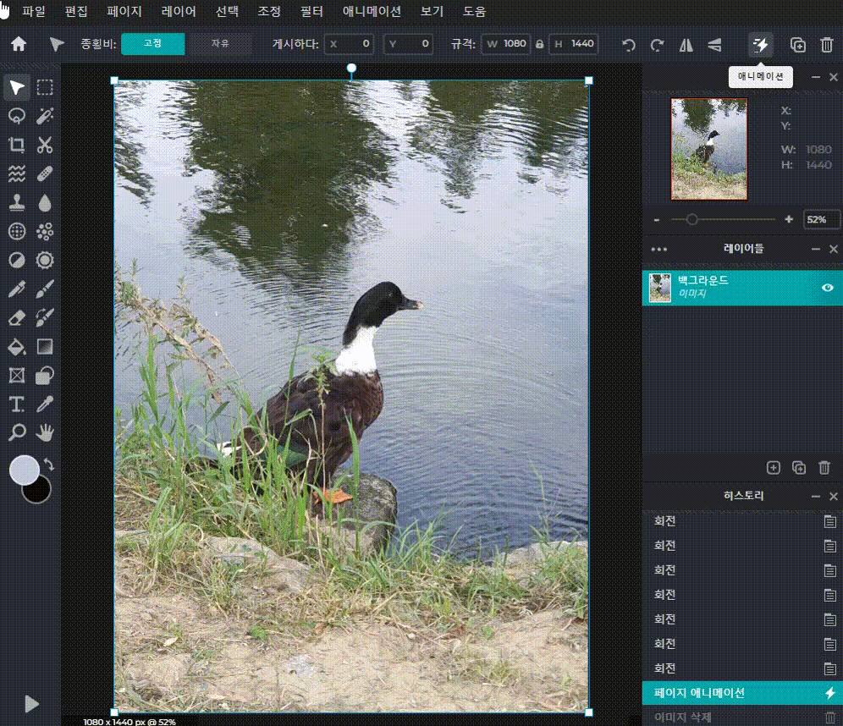Image resolution: width=843 pixels, height=726 pixels.
Task: Open the animation lightning button in top bar
Action: [761, 45]
